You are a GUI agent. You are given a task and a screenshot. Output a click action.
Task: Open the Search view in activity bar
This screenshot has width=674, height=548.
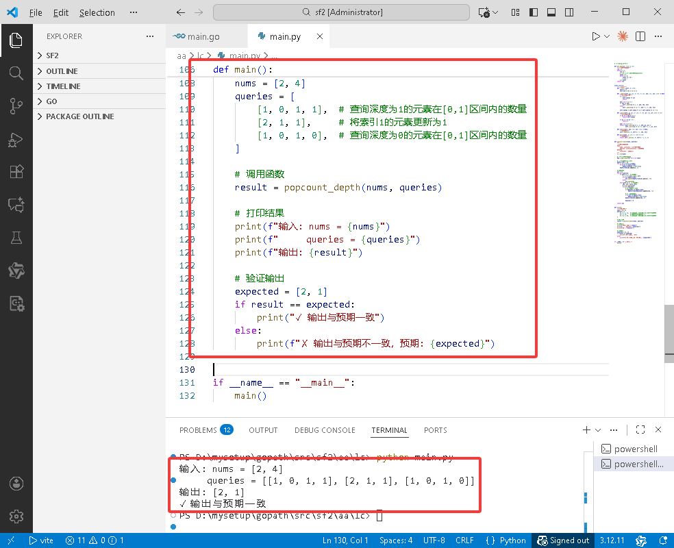click(x=16, y=73)
